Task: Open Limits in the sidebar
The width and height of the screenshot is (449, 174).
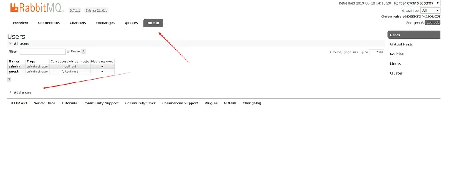Action: coord(395,64)
